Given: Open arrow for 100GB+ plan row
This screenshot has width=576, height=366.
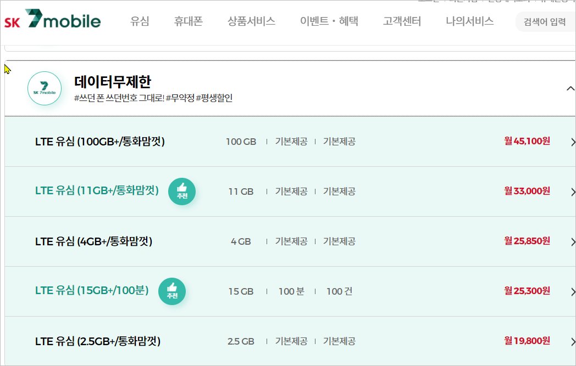Looking at the screenshot, I should (x=572, y=142).
